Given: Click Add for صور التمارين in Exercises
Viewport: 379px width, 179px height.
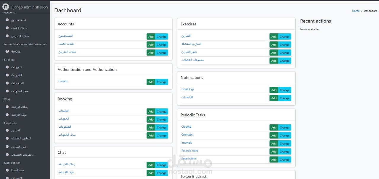Looking at the screenshot, I should click(274, 53).
